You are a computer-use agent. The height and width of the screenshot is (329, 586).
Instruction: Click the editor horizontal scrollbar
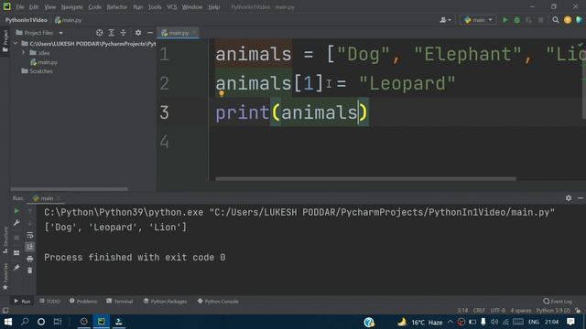click(x=365, y=179)
